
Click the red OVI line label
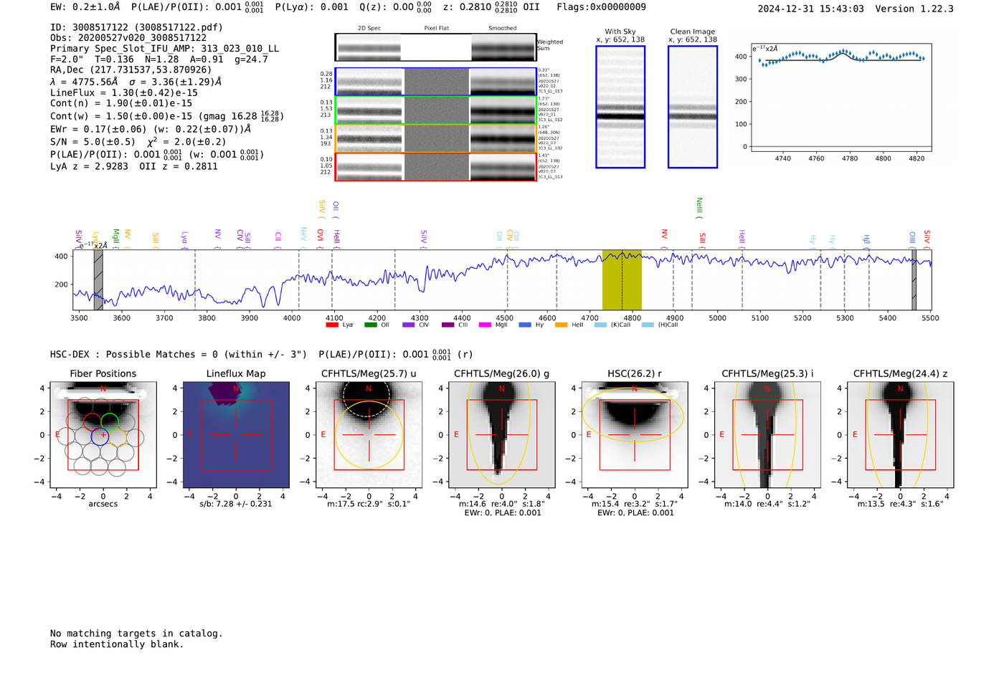click(x=321, y=238)
